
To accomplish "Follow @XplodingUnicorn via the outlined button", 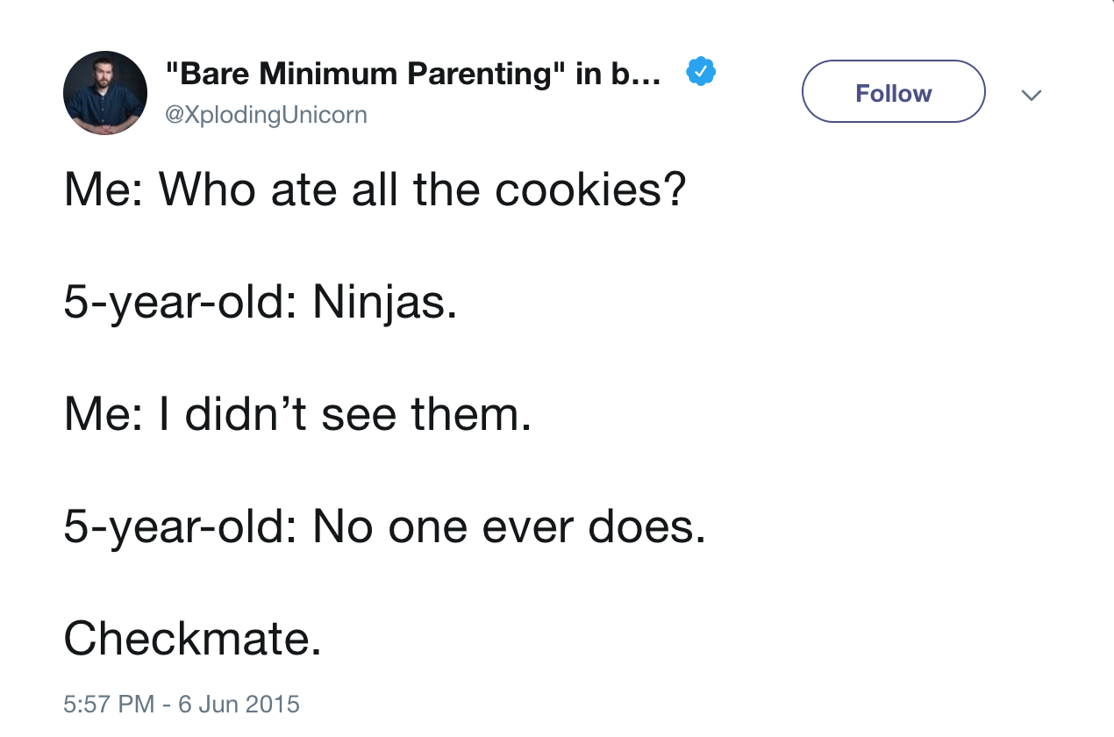I will point(893,91).
